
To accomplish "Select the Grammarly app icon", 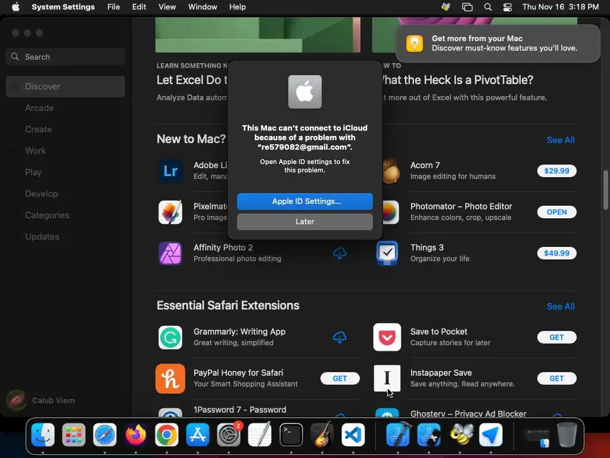I will 170,338.
